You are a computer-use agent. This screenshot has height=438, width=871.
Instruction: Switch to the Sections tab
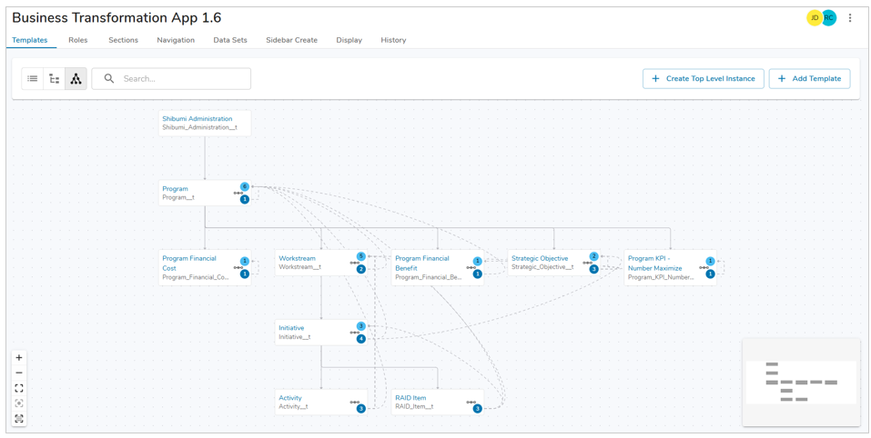click(x=123, y=40)
